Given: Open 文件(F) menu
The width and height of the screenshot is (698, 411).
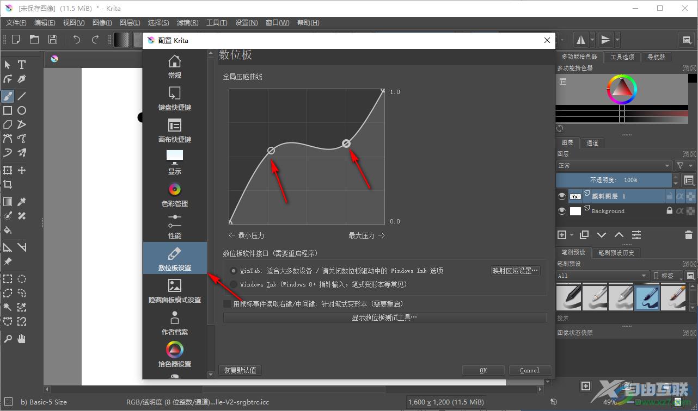Looking at the screenshot, I should (16, 23).
